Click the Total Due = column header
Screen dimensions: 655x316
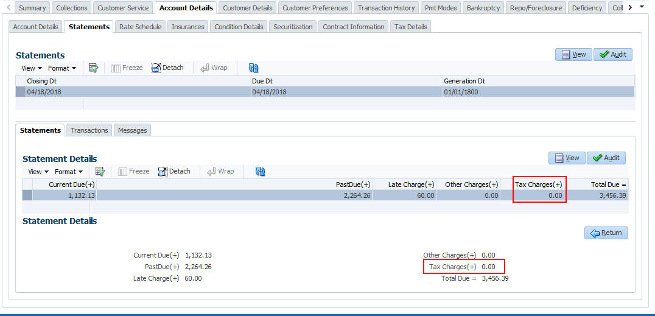596,184
